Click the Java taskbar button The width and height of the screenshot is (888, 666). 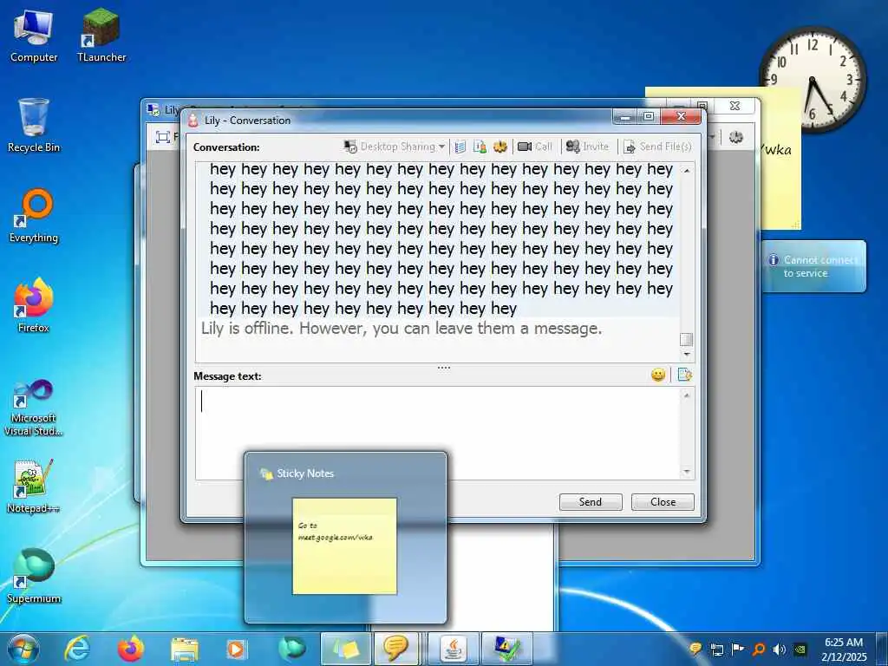pos(454,649)
